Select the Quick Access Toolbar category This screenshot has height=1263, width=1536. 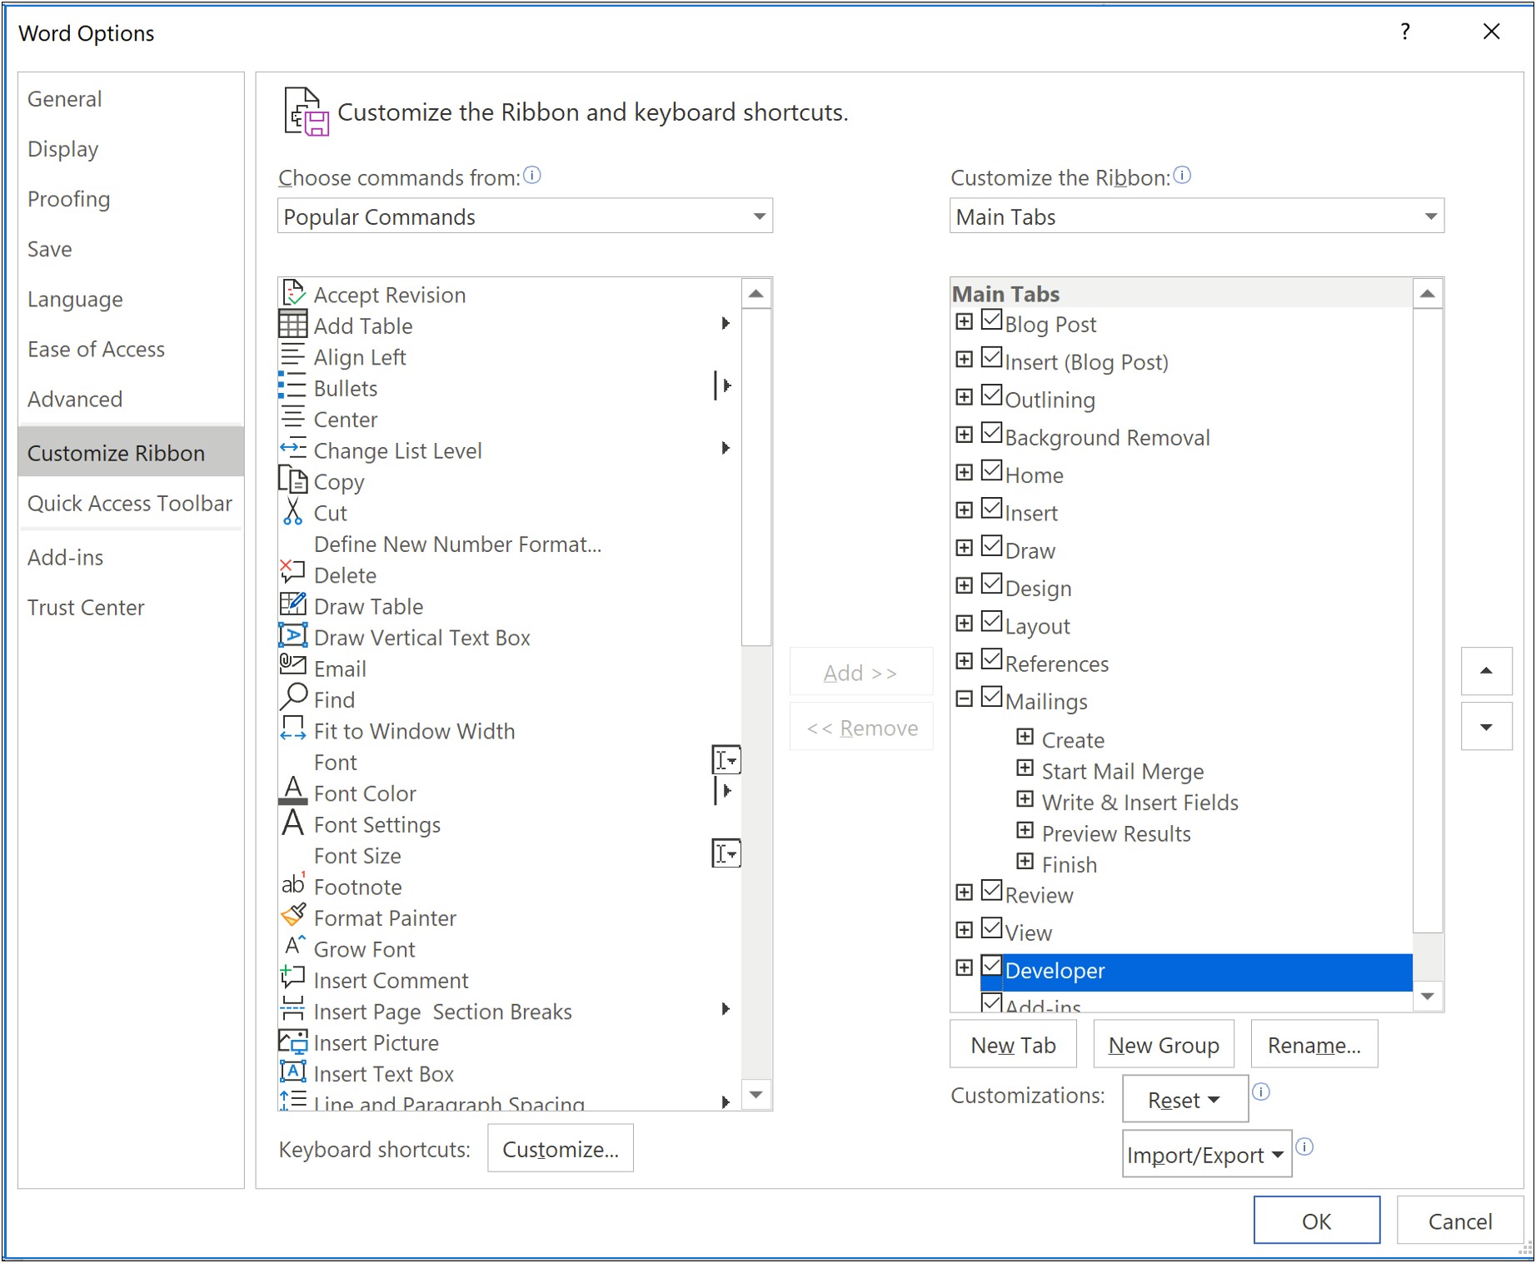(x=130, y=503)
